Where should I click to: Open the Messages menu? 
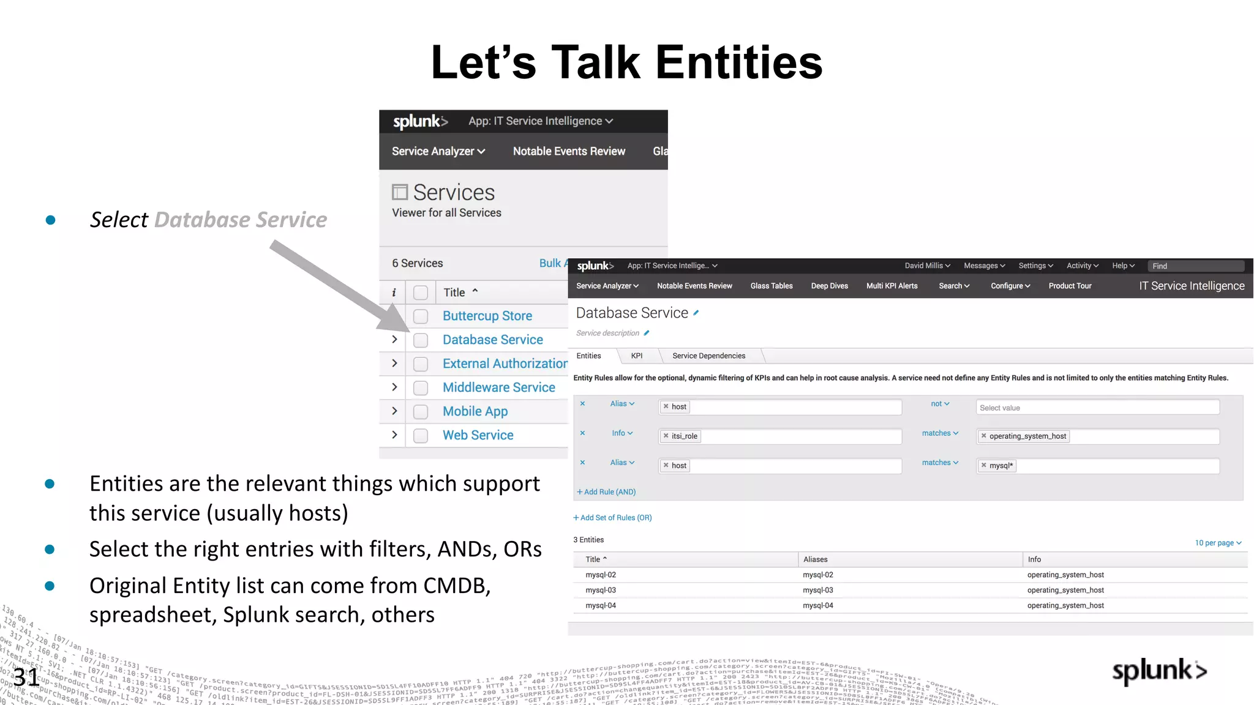[984, 266]
